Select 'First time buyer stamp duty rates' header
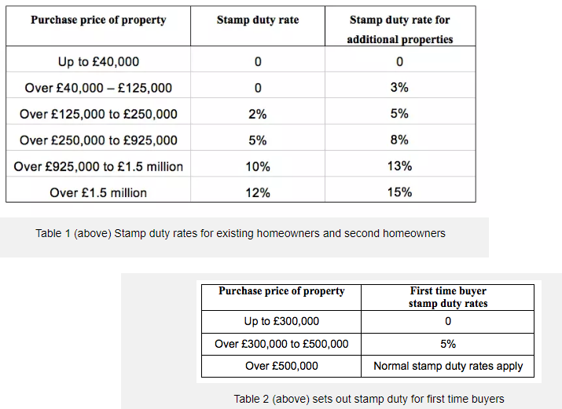Image resolution: width=562 pixels, height=409 pixels. [x=448, y=297]
